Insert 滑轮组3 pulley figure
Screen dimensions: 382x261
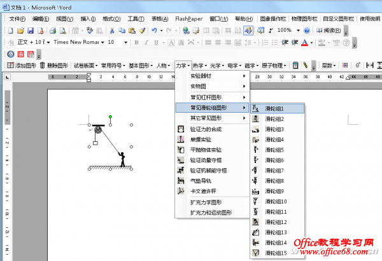277,129
